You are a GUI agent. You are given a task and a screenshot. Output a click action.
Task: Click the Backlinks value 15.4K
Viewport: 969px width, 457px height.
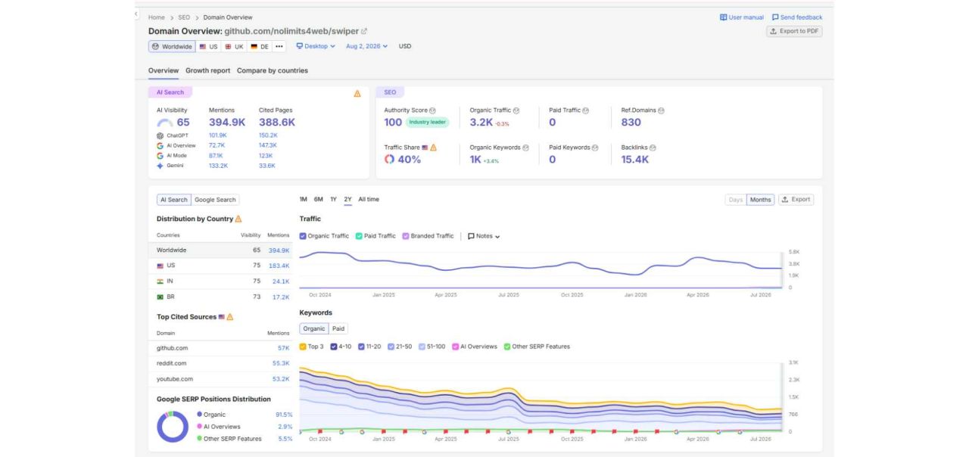click(635, 160)
